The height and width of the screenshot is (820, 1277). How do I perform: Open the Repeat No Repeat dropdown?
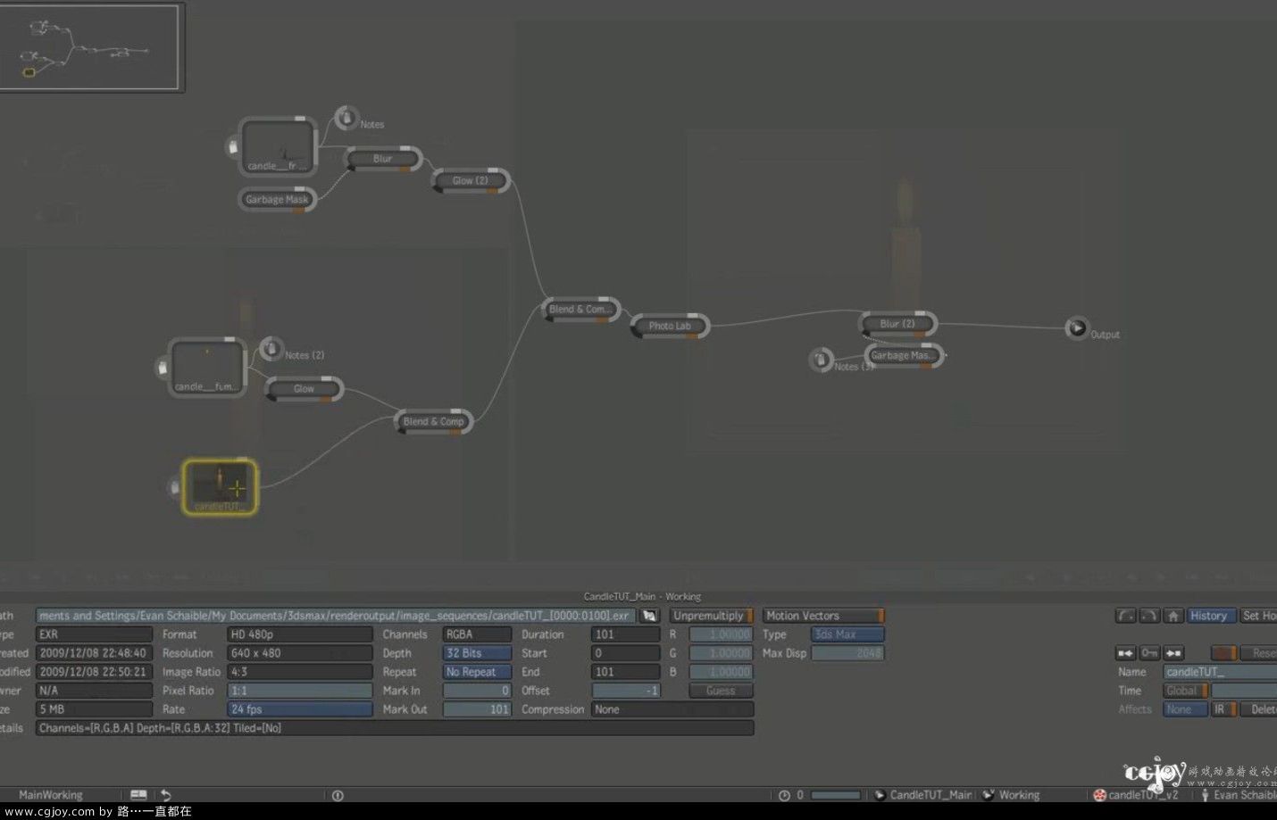coord(478,672)
